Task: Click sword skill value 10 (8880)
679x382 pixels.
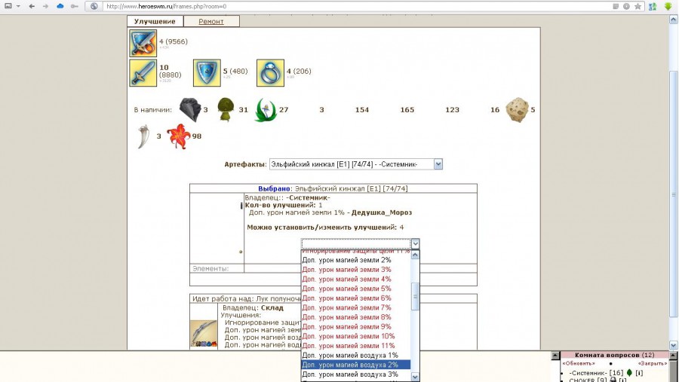Action: 170,72
